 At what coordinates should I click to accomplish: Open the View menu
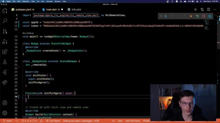[33, 1]
